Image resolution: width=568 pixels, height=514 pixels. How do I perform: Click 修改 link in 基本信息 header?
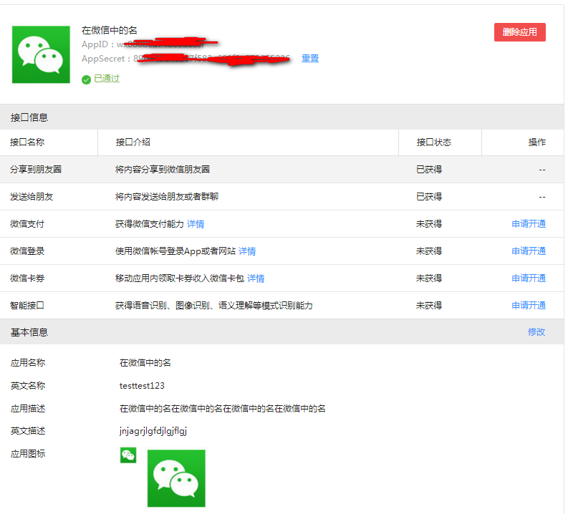point(536,332)
